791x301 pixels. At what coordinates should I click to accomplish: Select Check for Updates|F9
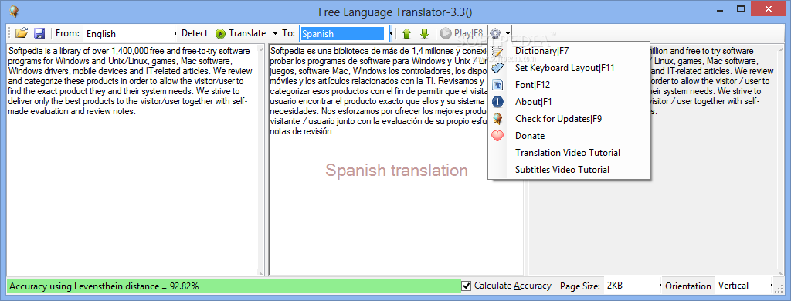(569, 119)
